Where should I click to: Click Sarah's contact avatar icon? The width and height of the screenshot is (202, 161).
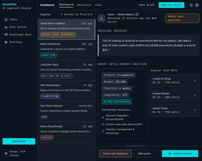[x=102, y=18]
